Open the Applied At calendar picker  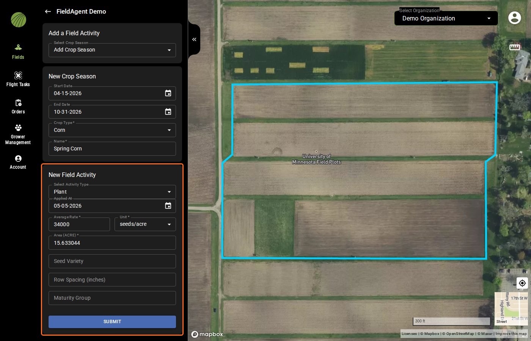click(168, 206)
